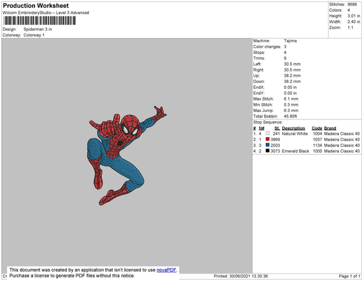This screenshot has width=363, height=281.
Task: Click the Min Stitch value 0.3 mm
Action: (291, 105)
